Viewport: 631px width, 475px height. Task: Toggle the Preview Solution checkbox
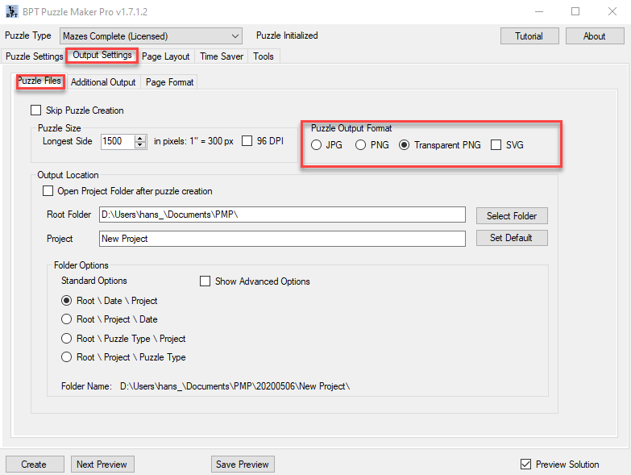tap(525, 465)
